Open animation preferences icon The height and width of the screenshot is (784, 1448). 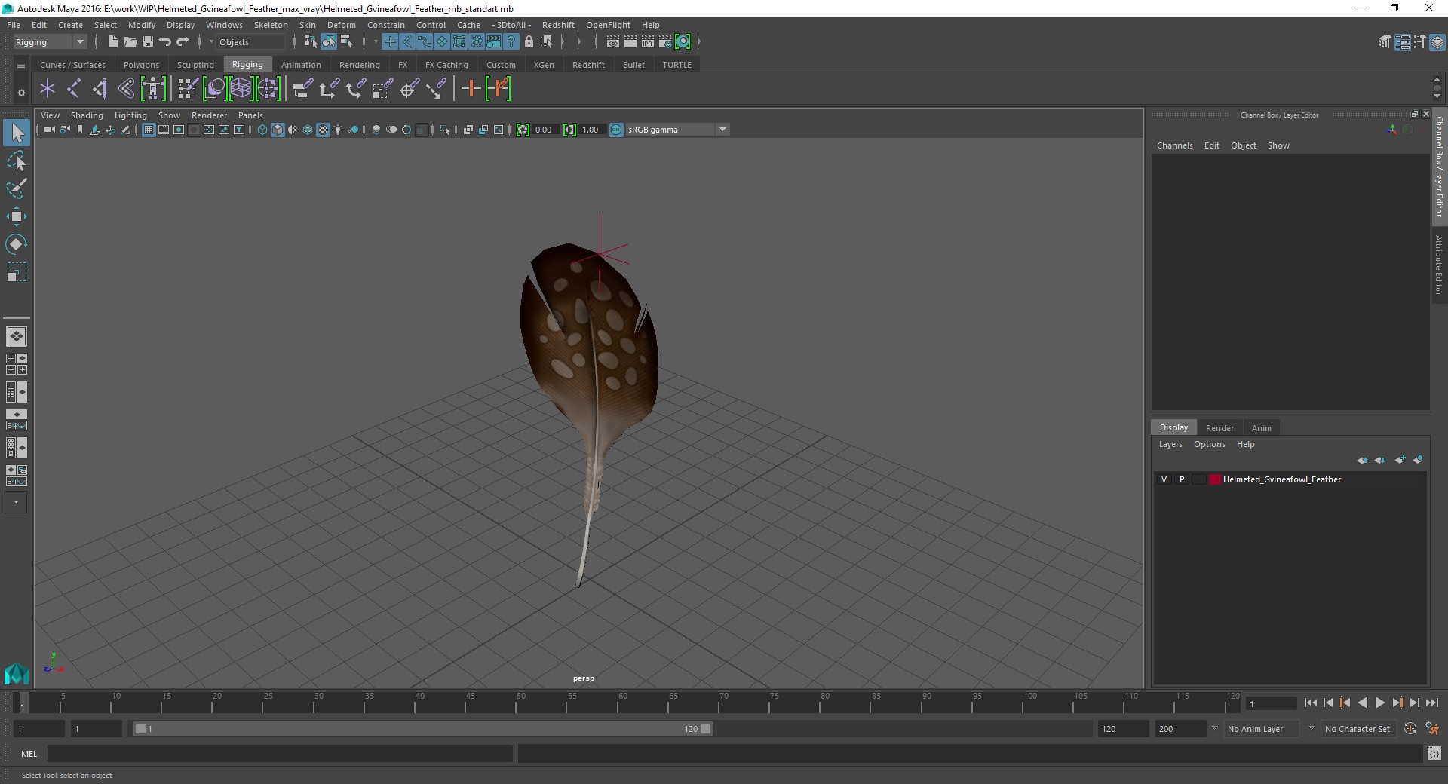click(1432, 729)
